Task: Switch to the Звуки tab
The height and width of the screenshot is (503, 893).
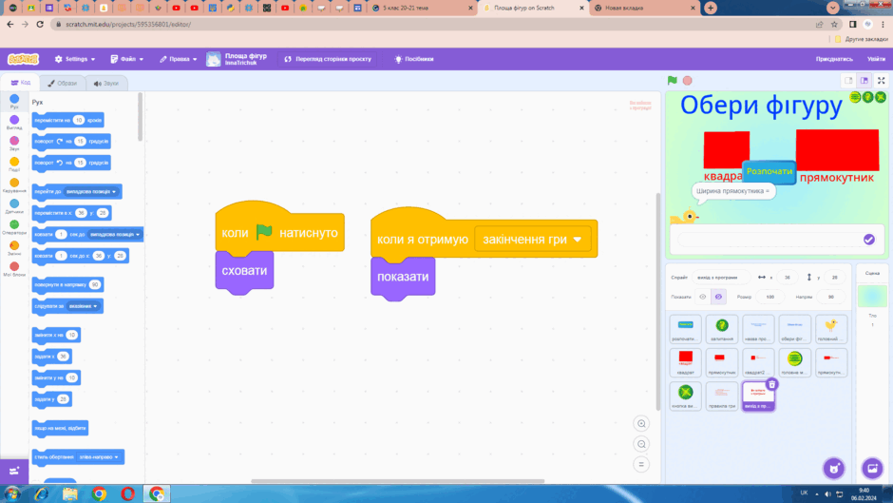Action: [x=106, y=84]
